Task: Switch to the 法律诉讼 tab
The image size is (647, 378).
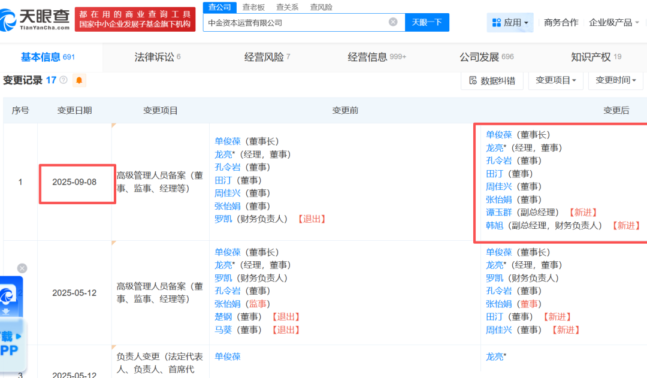Action: point(157,58)
